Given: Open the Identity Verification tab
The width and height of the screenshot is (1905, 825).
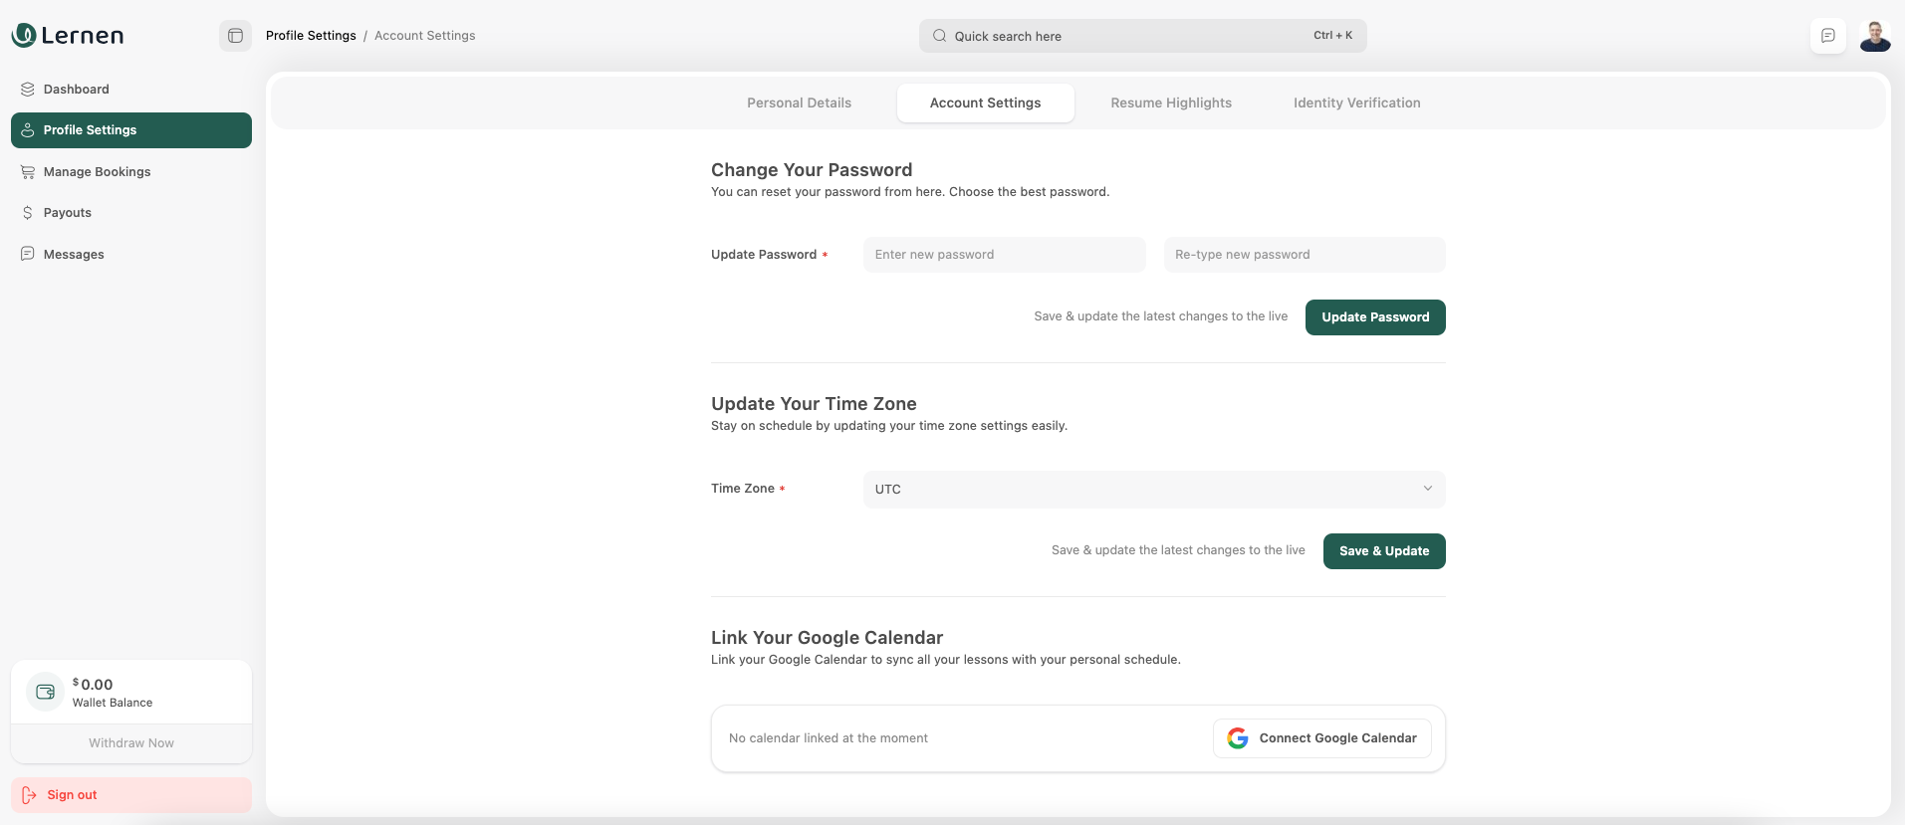Looking at the screenshot, I should pyautogui.click(x=1356, y=103).
